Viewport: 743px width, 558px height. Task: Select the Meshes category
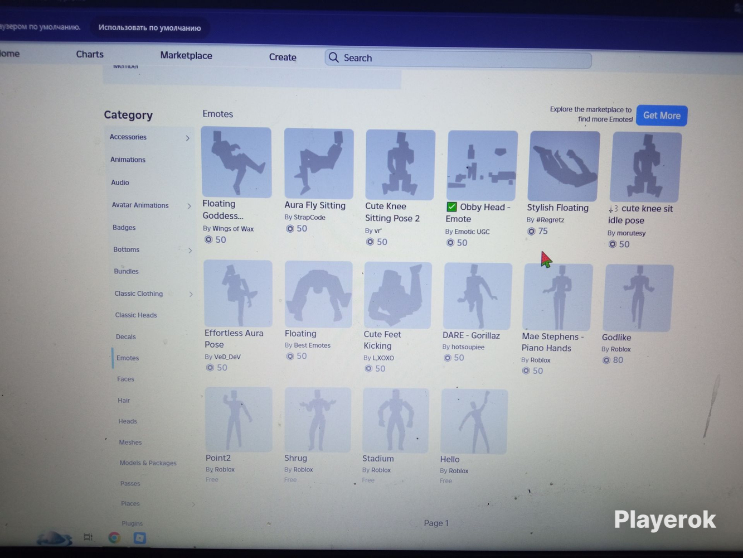pos(130,442)
